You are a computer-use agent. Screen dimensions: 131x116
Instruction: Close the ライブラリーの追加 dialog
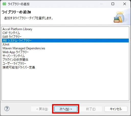pyautogui.click(x=125, y=4)
